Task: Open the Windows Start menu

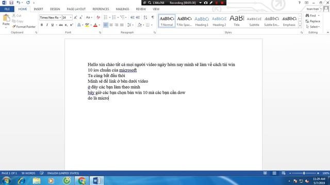Action: click(x=6, y=180)
